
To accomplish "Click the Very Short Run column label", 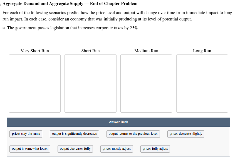I will click(x=34, y=51).
